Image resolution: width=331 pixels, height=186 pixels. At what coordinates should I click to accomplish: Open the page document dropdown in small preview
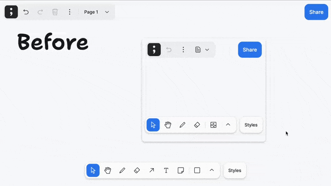(202, 50)
